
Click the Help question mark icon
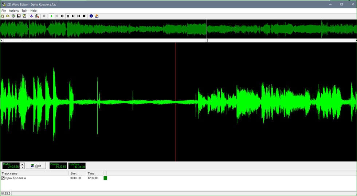(x=97, y=16)
